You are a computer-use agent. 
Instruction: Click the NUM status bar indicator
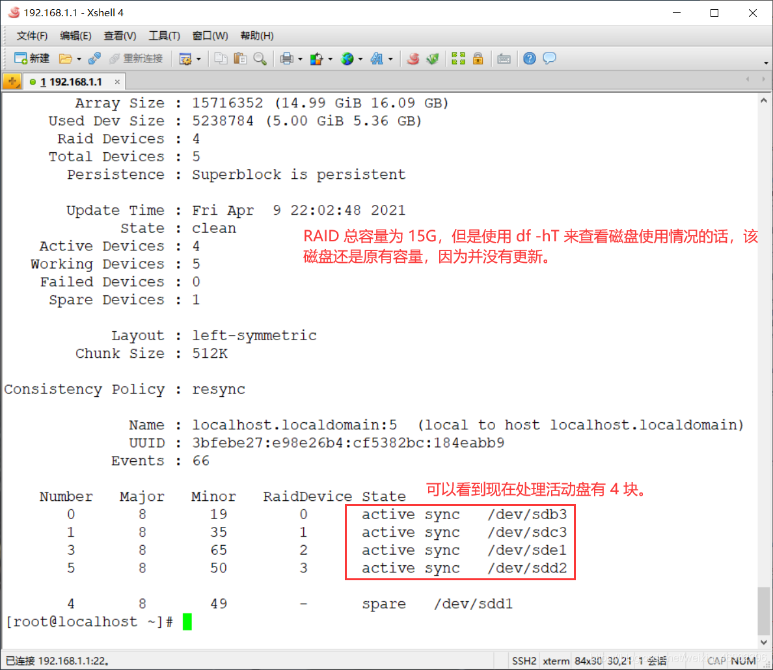click(x=744, y=661)
